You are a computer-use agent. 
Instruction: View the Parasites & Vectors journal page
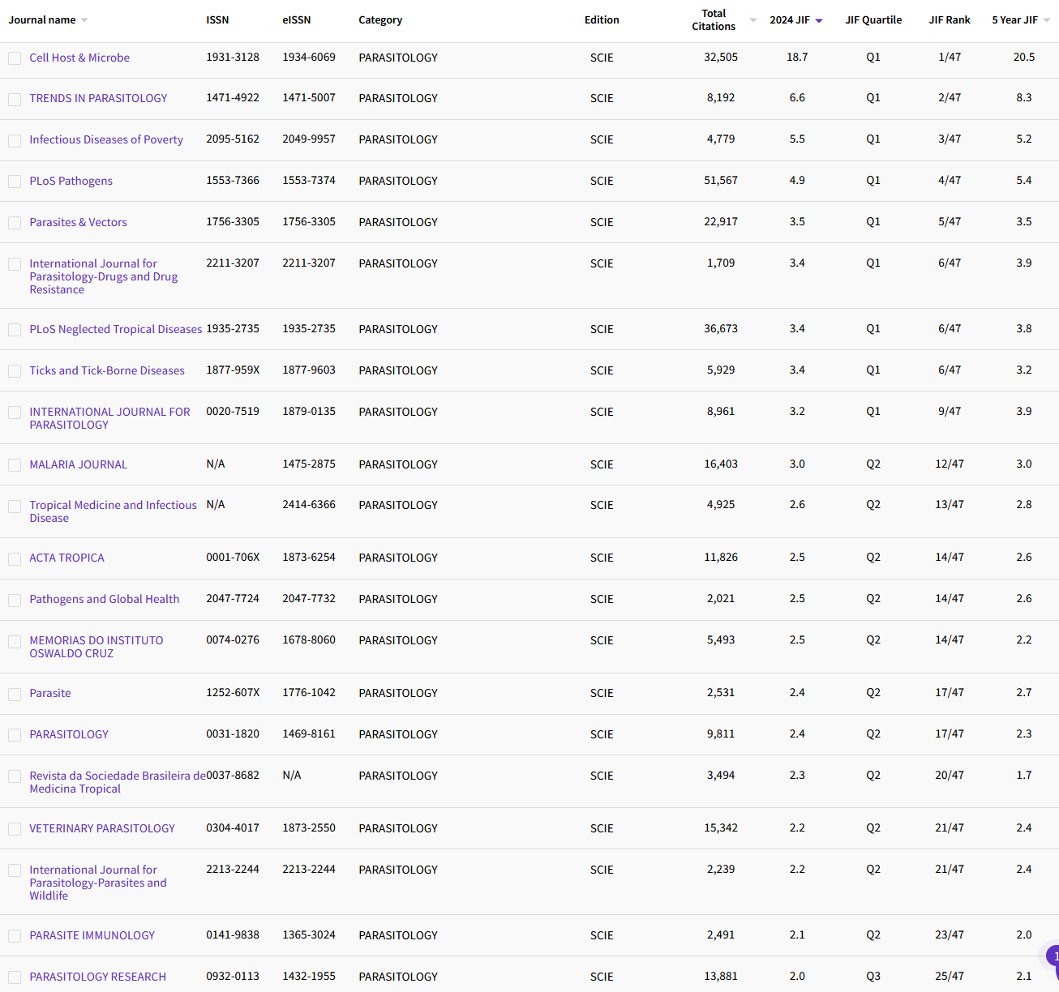point(78,222)
